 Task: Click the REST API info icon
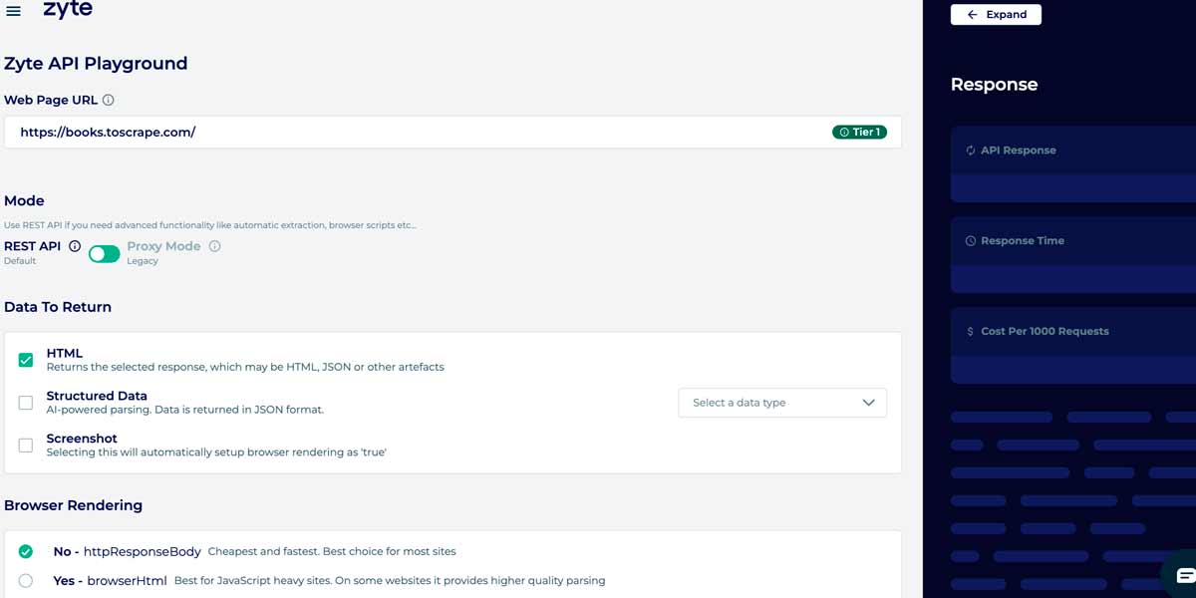click(75, 246)
